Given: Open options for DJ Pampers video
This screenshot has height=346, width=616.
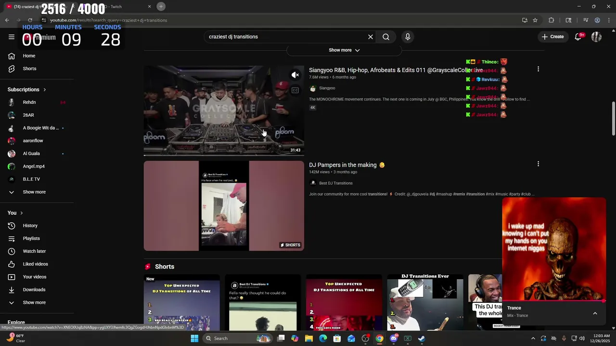Looking at the screenshot, I should click(x=538, y=164).
